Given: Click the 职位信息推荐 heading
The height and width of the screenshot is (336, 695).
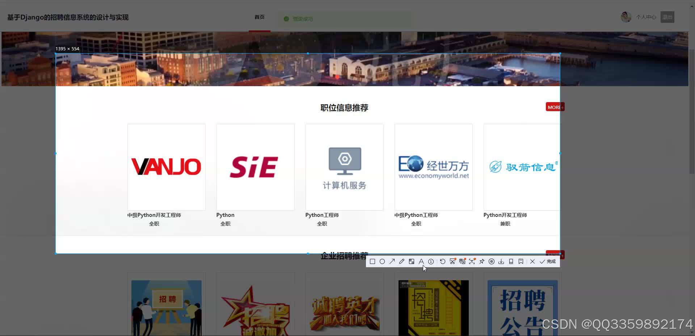Looking at the screenshot, I should click(344, 108).
